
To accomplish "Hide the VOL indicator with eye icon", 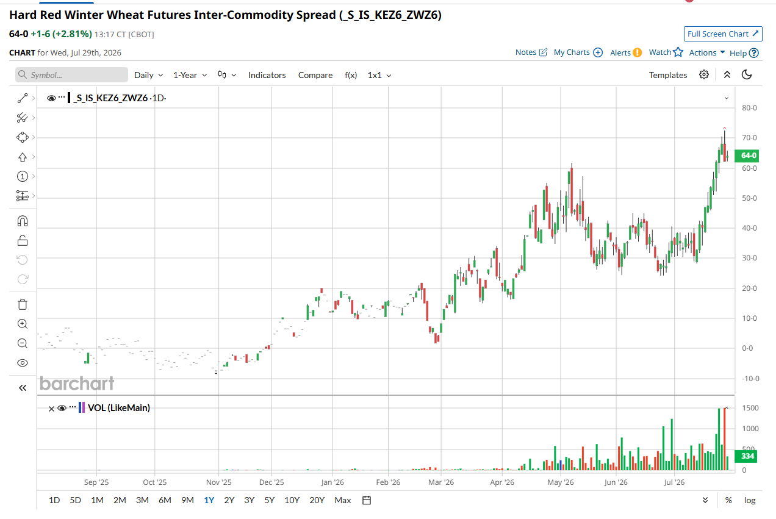I will 62,408.
